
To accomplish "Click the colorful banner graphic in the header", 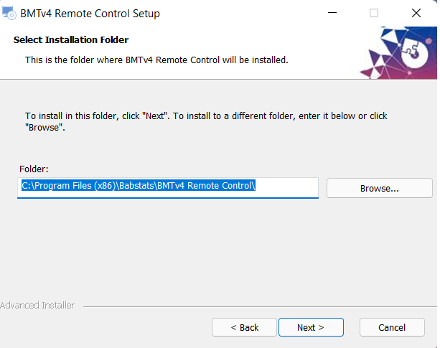I will pyautogui.click(x=398, y=52).
